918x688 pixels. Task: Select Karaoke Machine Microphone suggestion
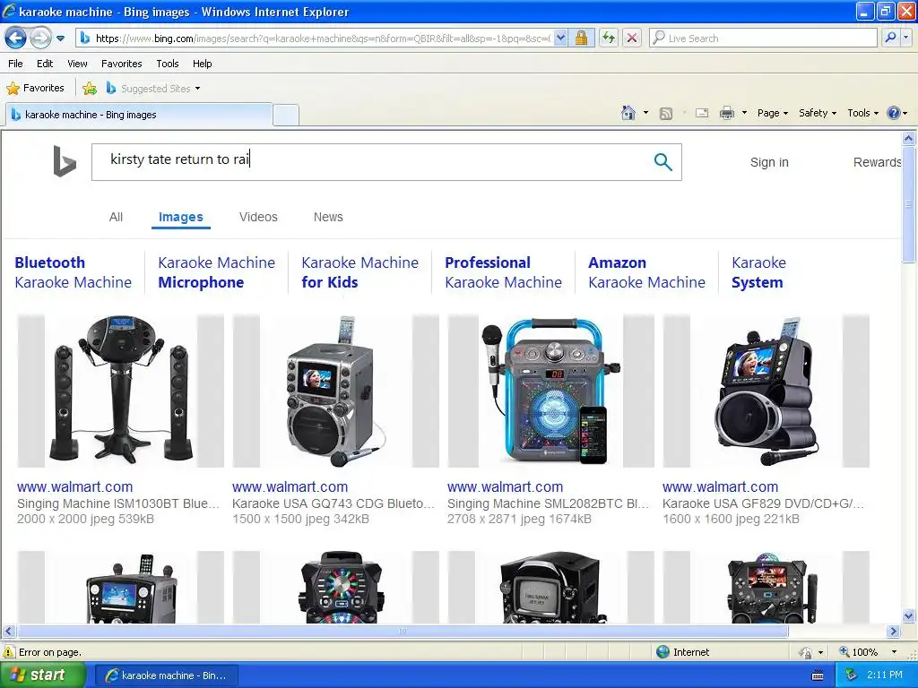pyautogui.click(x=217, y=272)
